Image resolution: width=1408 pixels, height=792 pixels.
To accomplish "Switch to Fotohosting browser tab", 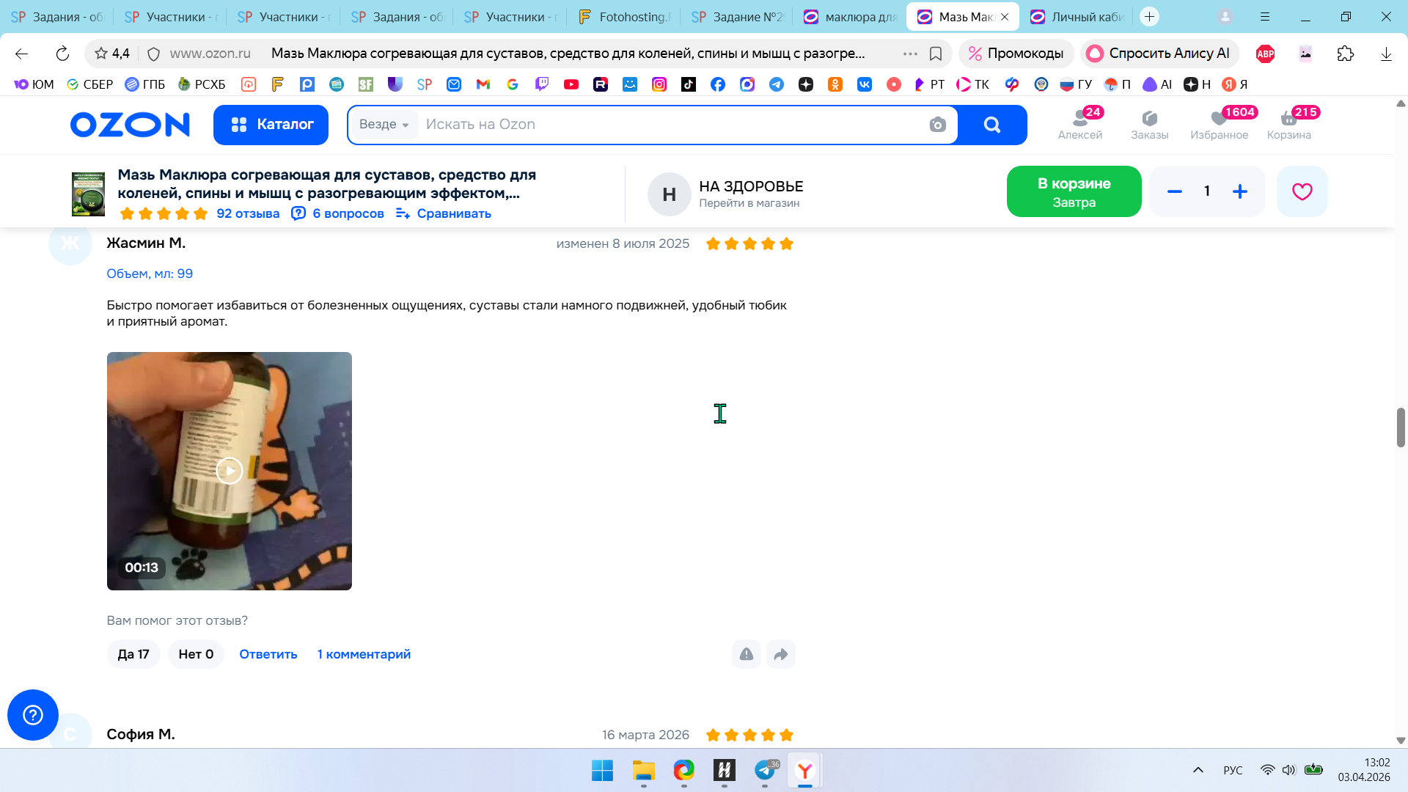I will coord(625,17).
